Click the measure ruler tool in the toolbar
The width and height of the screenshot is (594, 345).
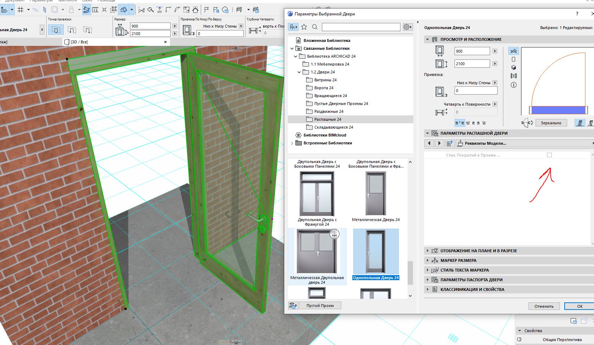(95, 10)
